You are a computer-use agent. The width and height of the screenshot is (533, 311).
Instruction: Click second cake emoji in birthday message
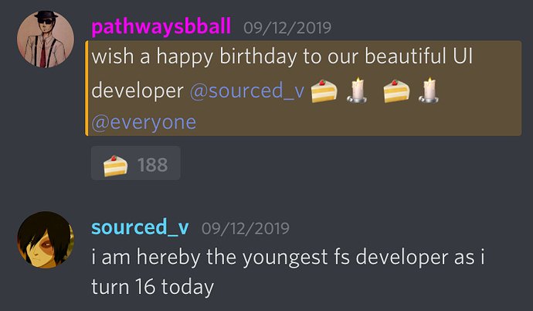(x=396, y=91)
